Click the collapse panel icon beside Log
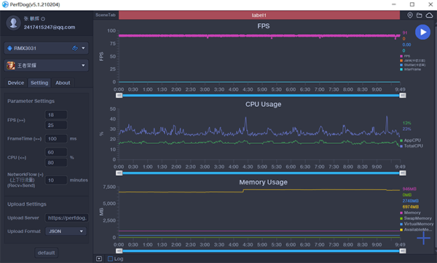This screenshot has width=437, height=263. click(x=99, y=259)
